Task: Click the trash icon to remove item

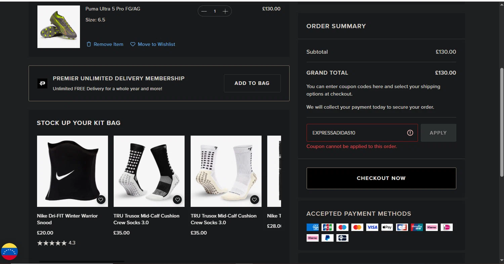Action: [x=89, y=44]
